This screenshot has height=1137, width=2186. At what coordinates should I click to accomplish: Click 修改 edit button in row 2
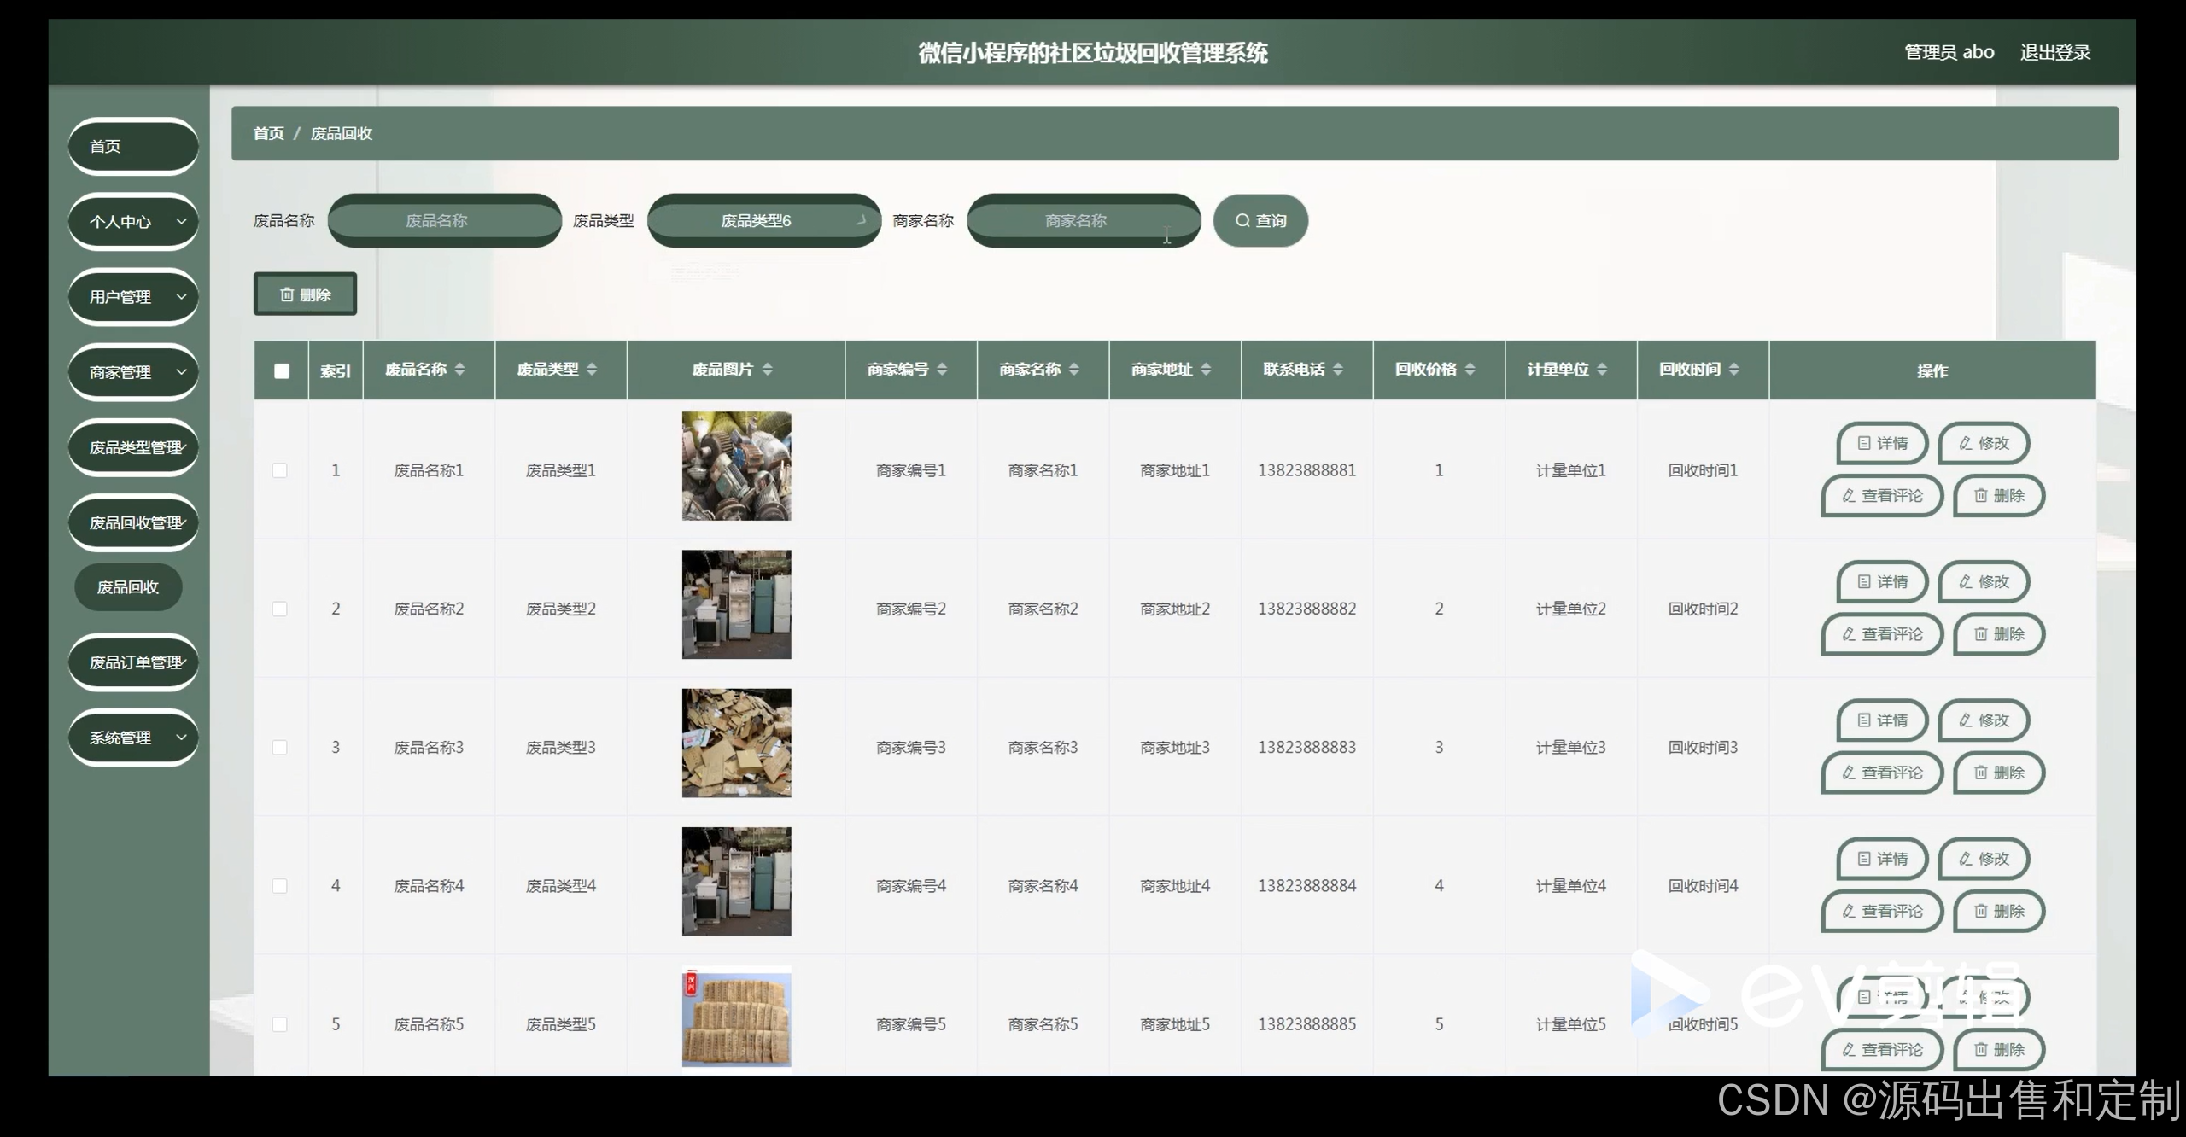[x=1984, y=582]
